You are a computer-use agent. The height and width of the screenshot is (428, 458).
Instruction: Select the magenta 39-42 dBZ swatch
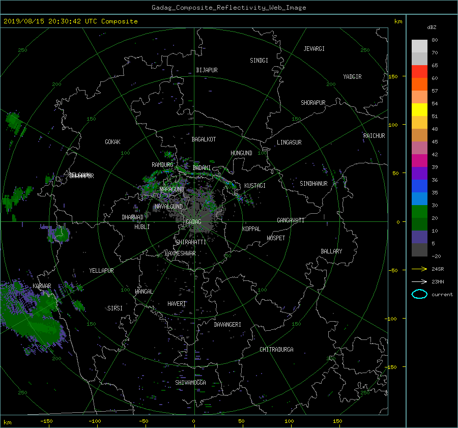click(x=419, y=161)
